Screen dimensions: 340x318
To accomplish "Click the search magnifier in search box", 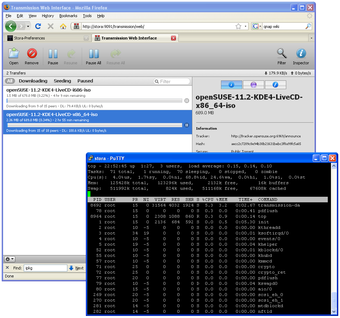I will (x=308, y=26).
